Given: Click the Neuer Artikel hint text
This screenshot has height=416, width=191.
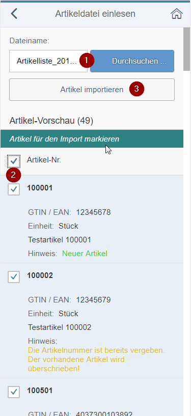Looking at the screenshot, I should [85, 254].
